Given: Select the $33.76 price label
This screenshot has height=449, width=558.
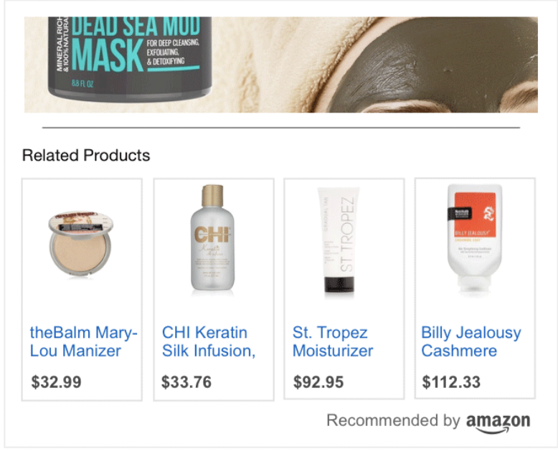Looking at the screenshot, I should click(186, 382).
